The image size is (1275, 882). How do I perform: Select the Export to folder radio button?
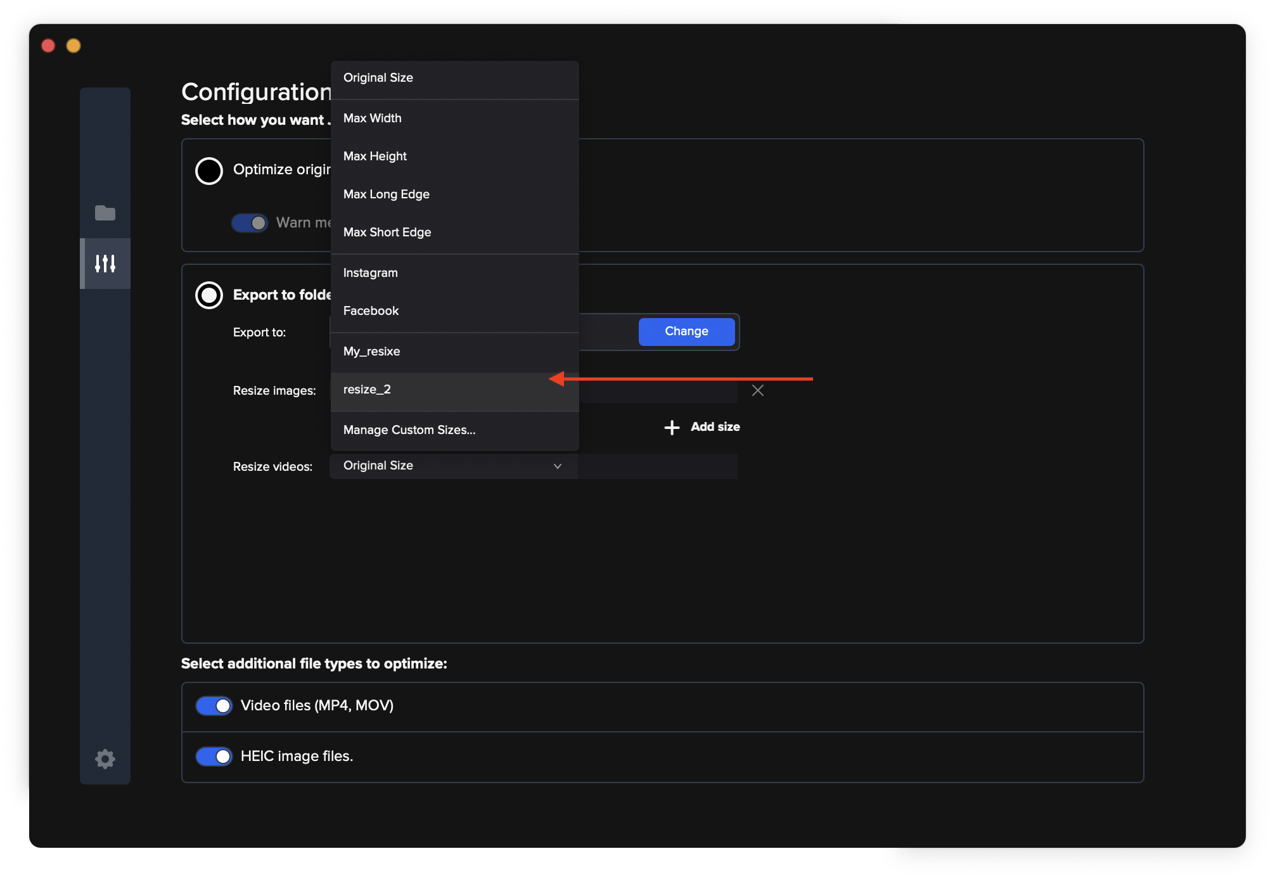[x=209, y=295]
